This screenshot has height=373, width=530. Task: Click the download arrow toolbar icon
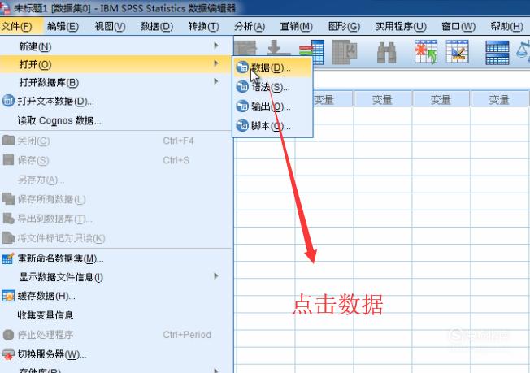tap(279, 47)
